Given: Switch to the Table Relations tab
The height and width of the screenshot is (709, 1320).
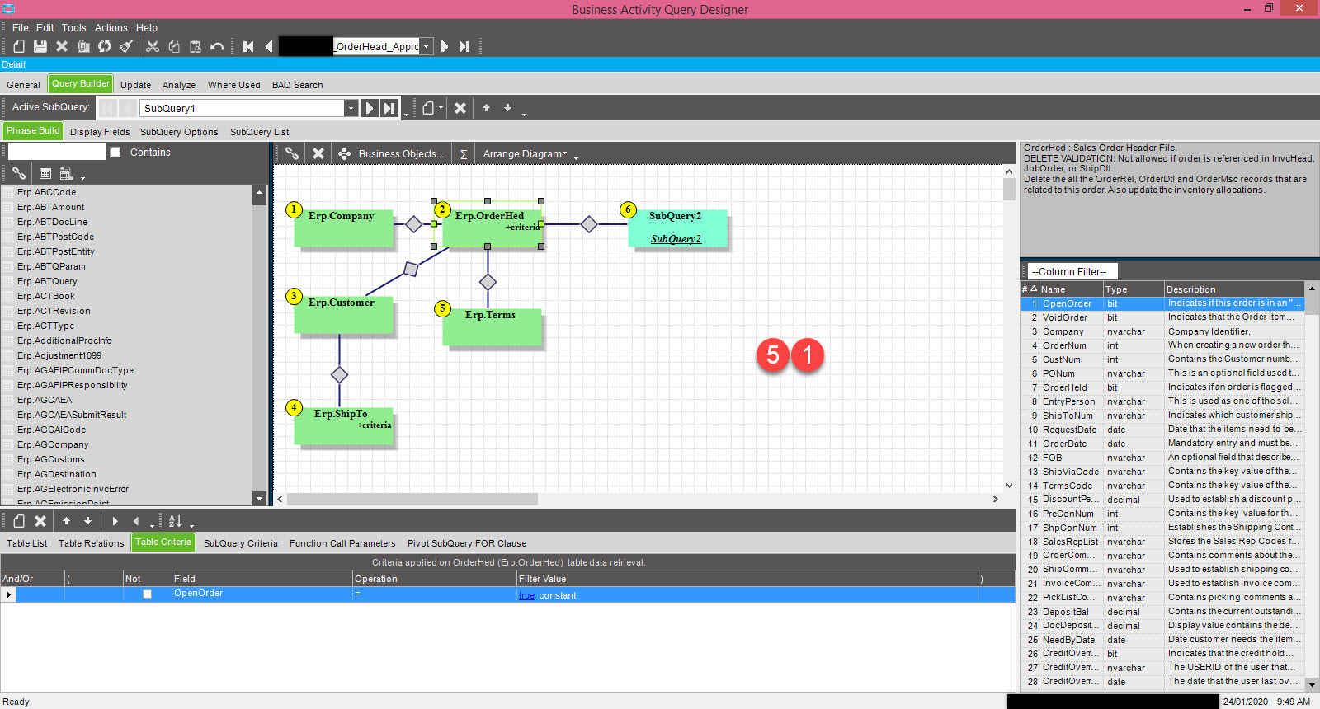Looking at the screenshot, I should (x=92, y=543).
